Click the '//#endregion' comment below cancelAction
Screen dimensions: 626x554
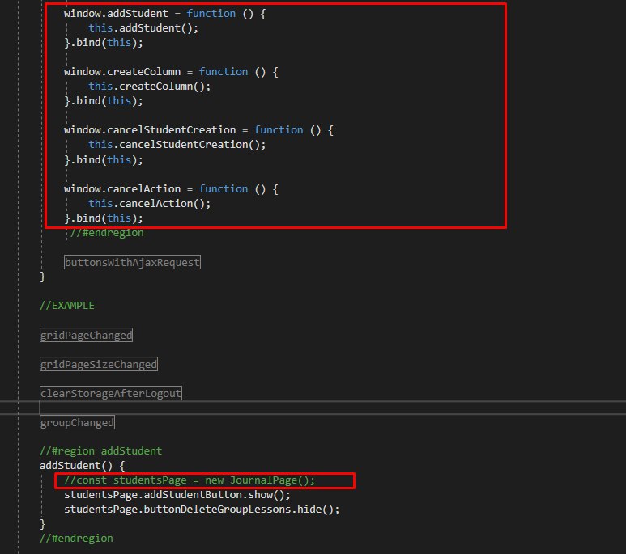click(107, 233)
